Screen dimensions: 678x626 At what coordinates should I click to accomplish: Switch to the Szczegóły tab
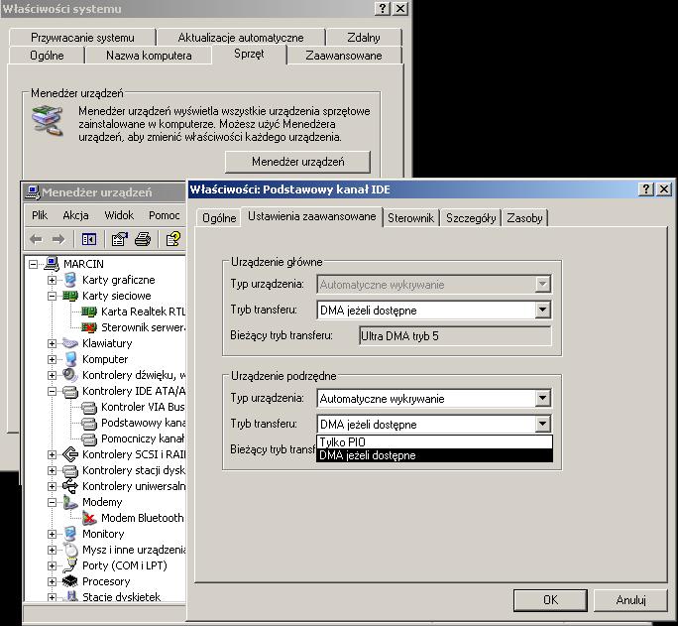471,218
